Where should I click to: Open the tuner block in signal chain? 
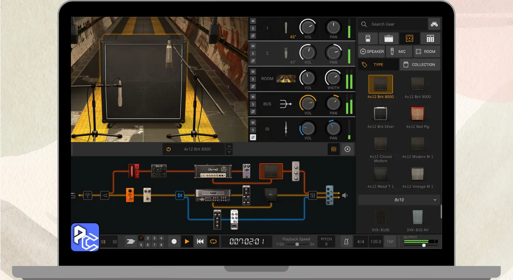88,196
